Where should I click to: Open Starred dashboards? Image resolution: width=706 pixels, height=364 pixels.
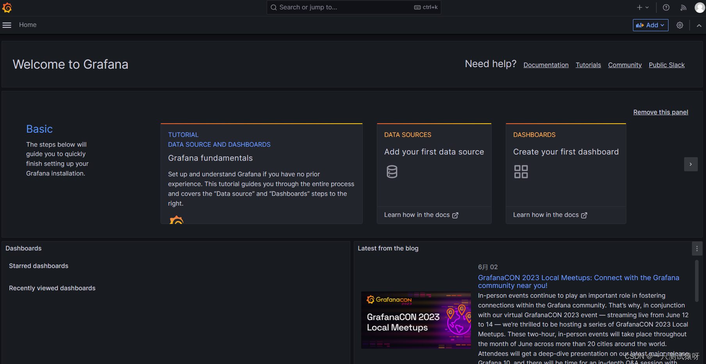38,266
